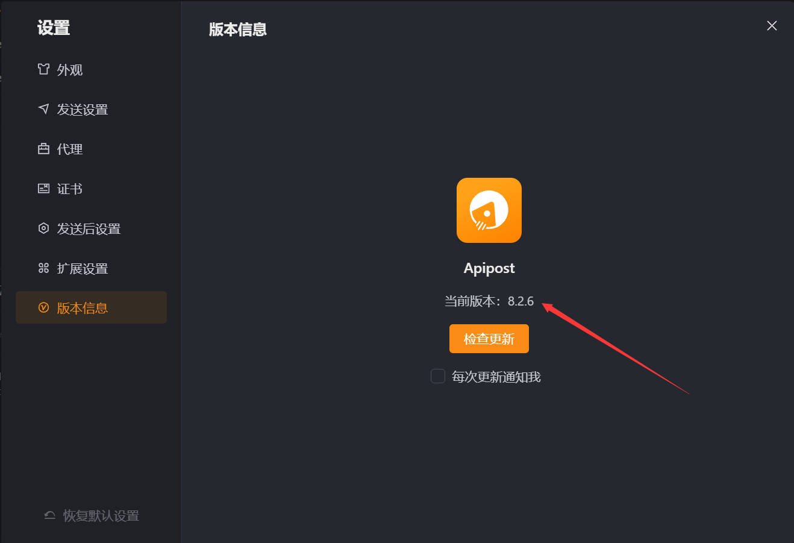Switch to the 发送设置 section
Image resolution: width=794 pixels, height=543 pixels.
pyautogui.click(x=83, y=110)
